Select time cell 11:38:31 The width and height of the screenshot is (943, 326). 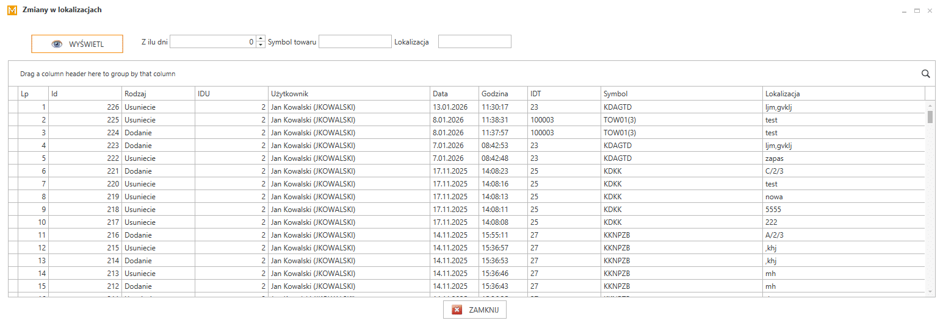[x=503, y=120]
